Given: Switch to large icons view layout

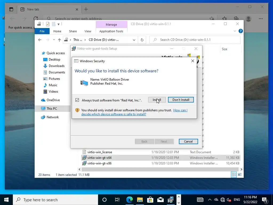Looking at the screenshot, I should pyautogui.click(x=240, y=175).
